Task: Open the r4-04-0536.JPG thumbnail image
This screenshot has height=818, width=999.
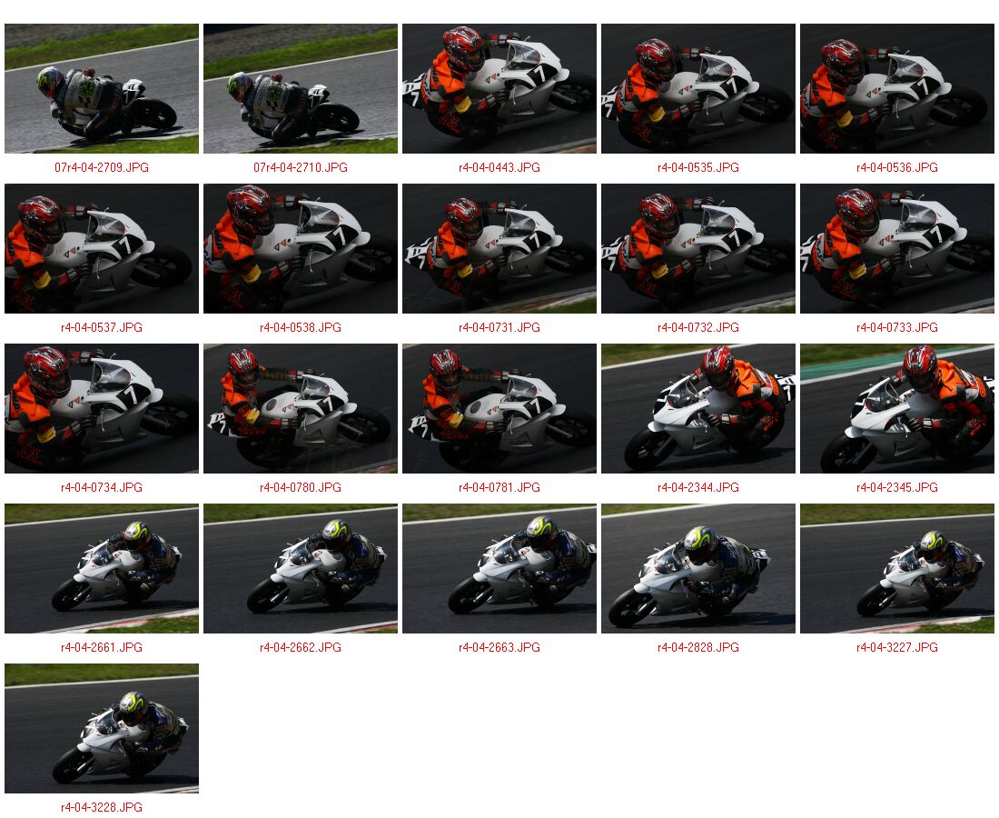Action: point(896,89)
